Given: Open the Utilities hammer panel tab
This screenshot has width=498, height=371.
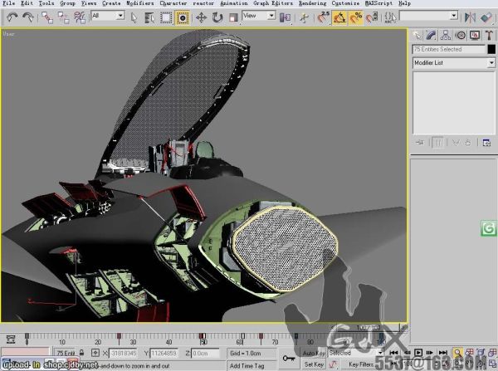Looking at the screenshot, I should [487, 35].
